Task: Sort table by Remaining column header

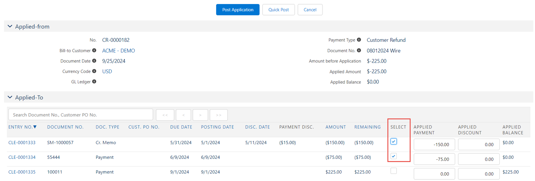Action: point(367,127)
